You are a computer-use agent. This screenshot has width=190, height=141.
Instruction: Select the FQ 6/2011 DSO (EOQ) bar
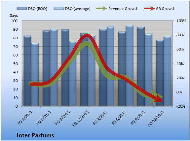pyautogui.click(x=46, y=68)
